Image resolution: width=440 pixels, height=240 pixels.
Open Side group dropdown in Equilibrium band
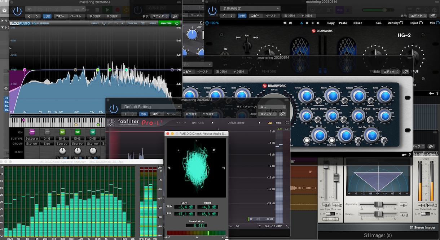click(x=47, y=144)
